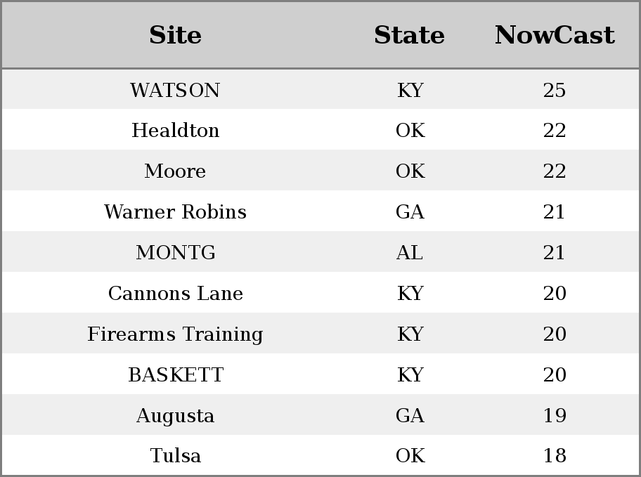The height and width of the screenshot is (477, 641).
Task: Select the WATSON site cell
Action: [x=176, y=90]
